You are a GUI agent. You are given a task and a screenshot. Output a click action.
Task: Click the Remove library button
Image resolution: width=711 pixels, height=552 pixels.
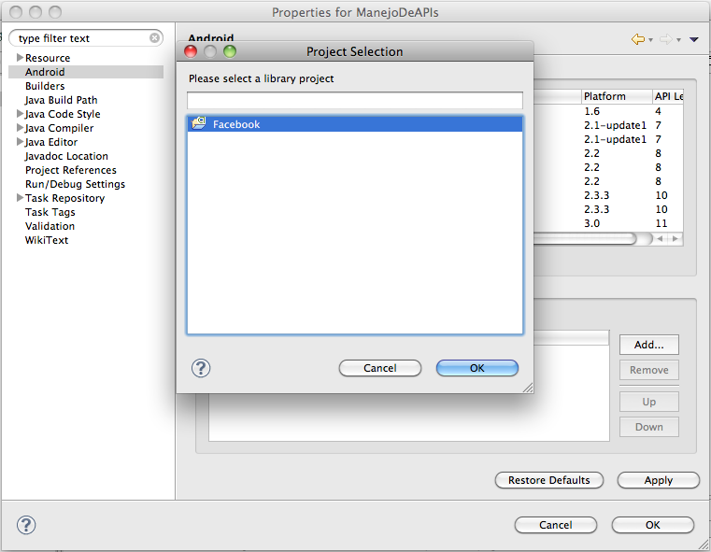click(x=649, y=370)
